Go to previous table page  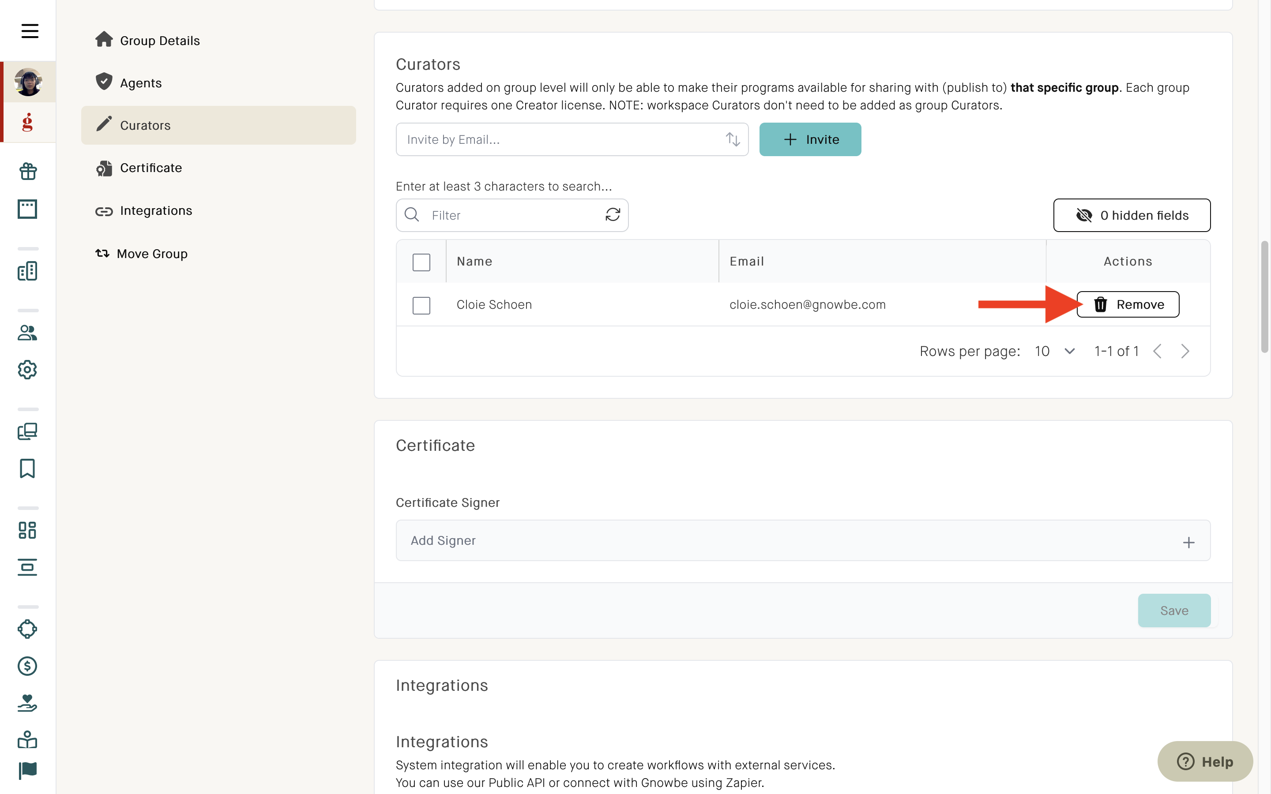click(x=1157, y=351)
